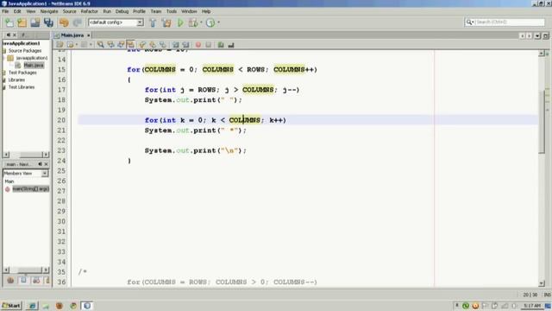Viewport: 552px width, 311px height.
Task: Select the Main.java editor tab
Action: pos(72,35)
